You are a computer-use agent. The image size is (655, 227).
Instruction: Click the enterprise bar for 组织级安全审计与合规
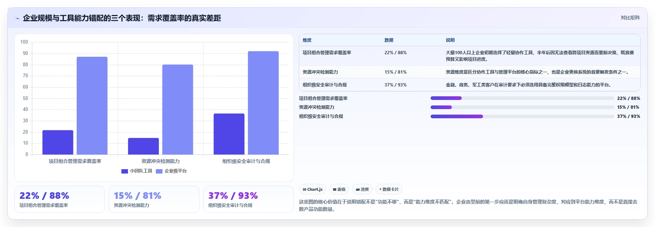263,103
